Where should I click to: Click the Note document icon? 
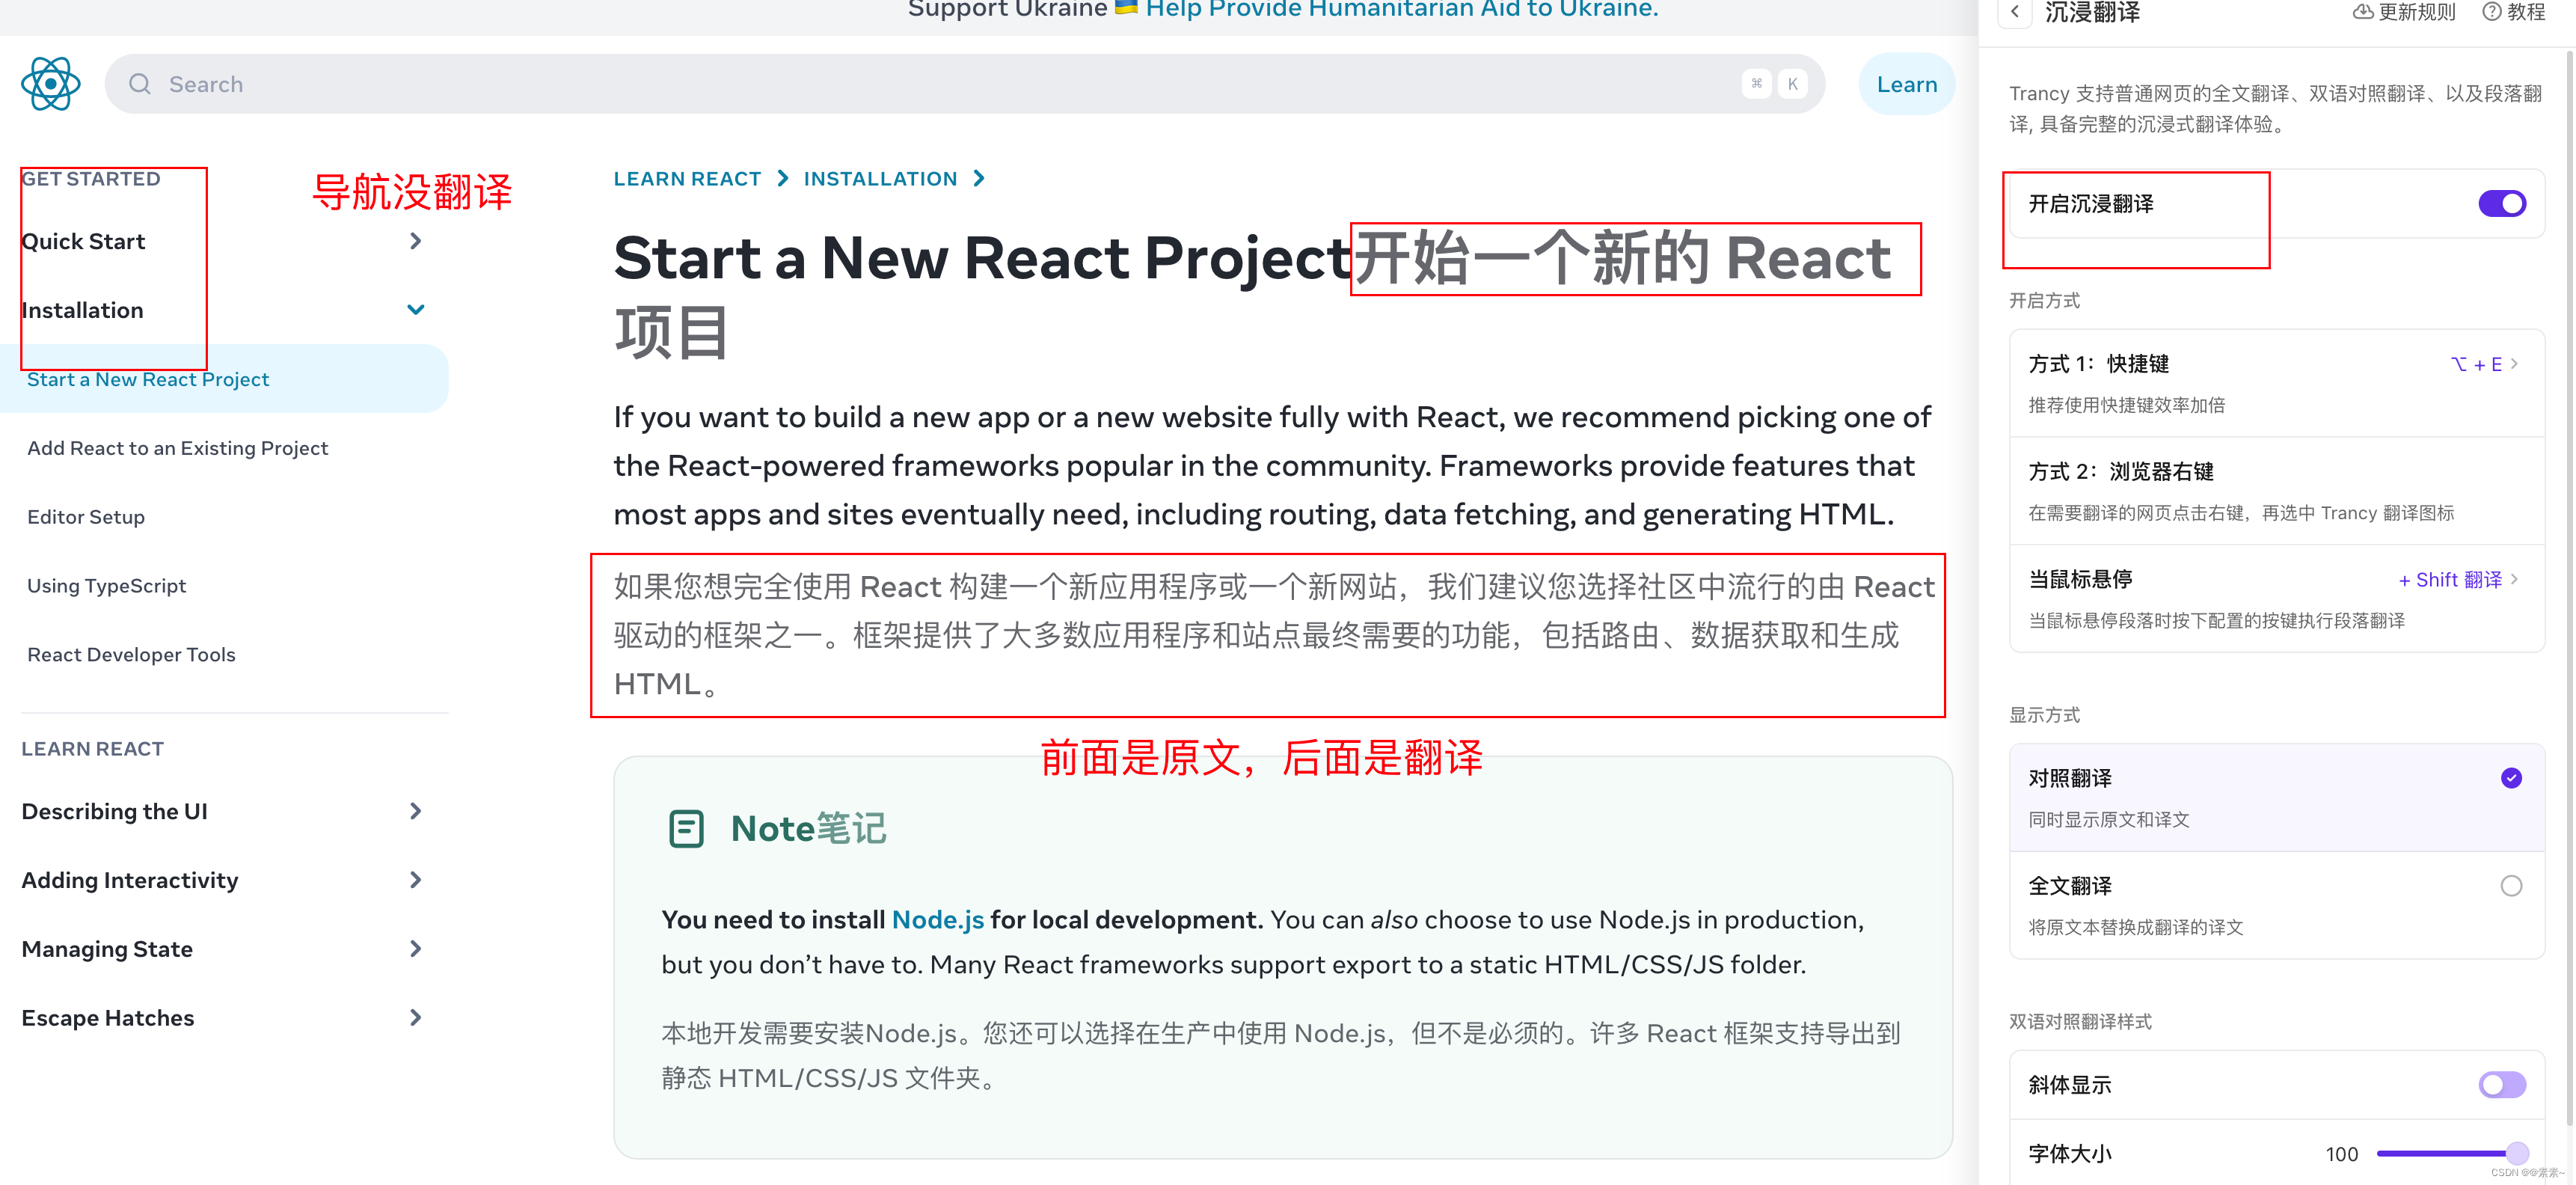pos(686,829)
